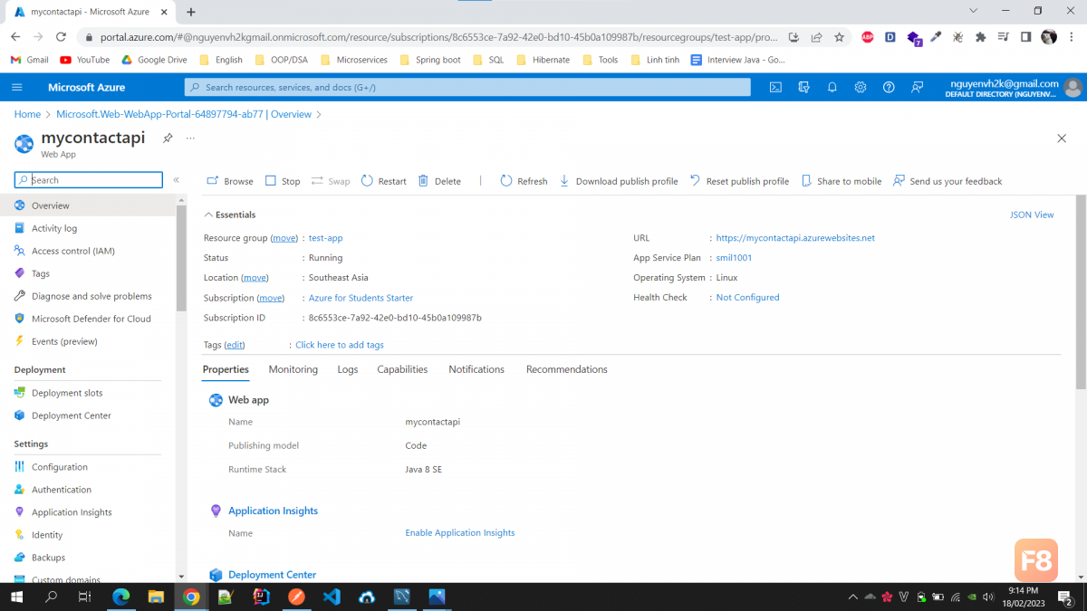Open the Help question mark icon

[x=889, y=87]
